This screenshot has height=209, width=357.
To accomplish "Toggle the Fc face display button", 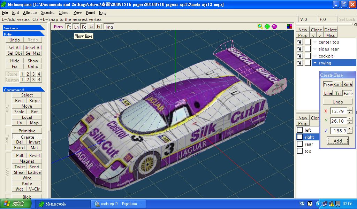I will point(84,26).
